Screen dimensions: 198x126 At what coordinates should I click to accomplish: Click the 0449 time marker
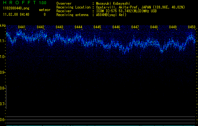coord(173,27)
